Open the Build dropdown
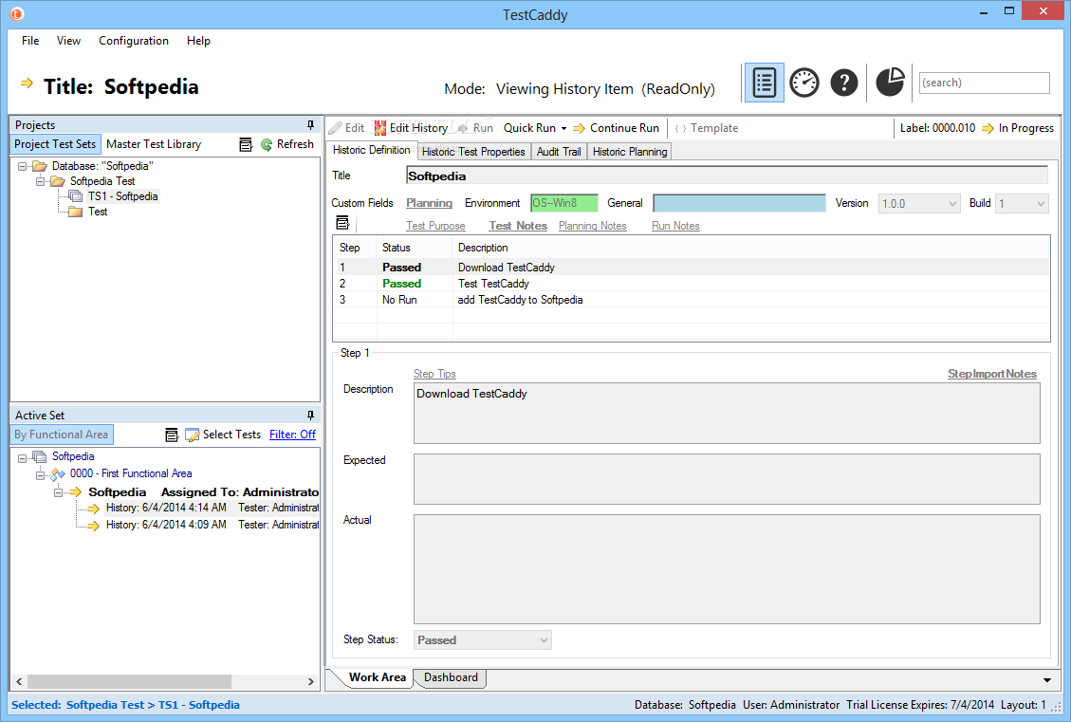The height and width of the screenshot is (722, 1071). tap(1041, 204)
